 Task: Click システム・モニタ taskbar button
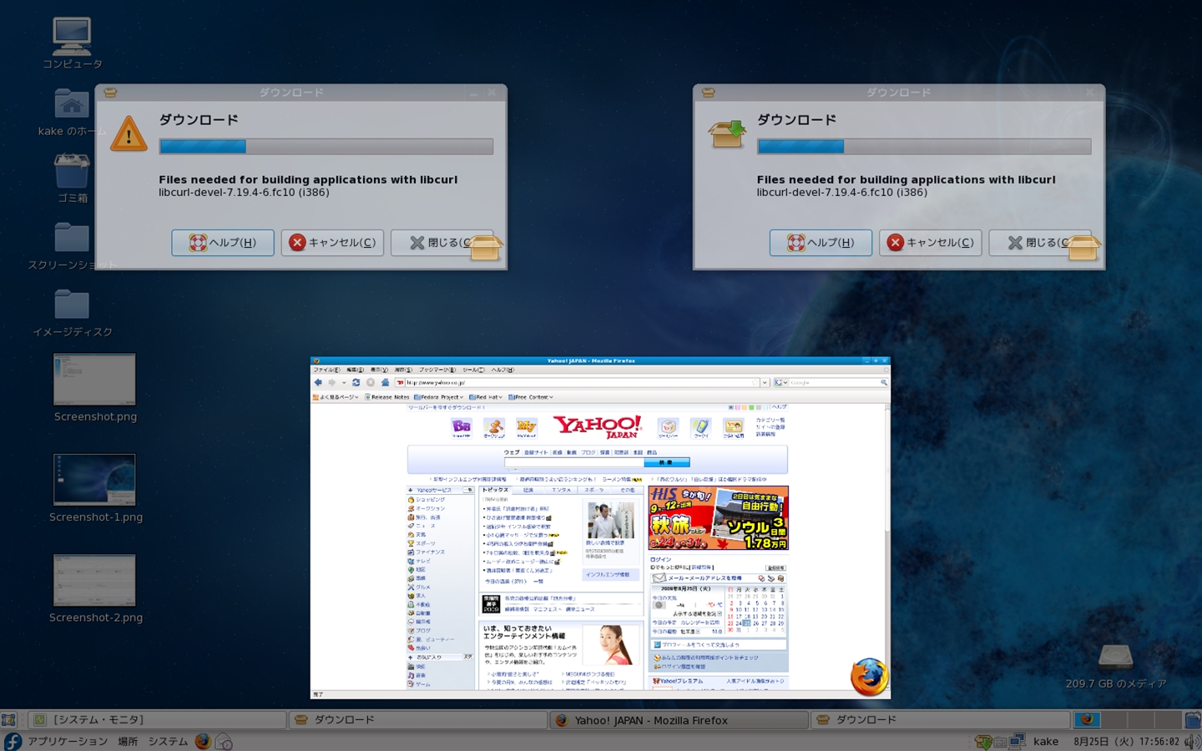coord(159,720)
